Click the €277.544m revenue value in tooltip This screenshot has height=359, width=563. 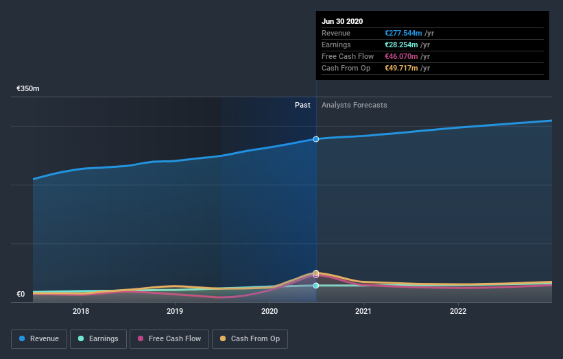tap(403, 33)
